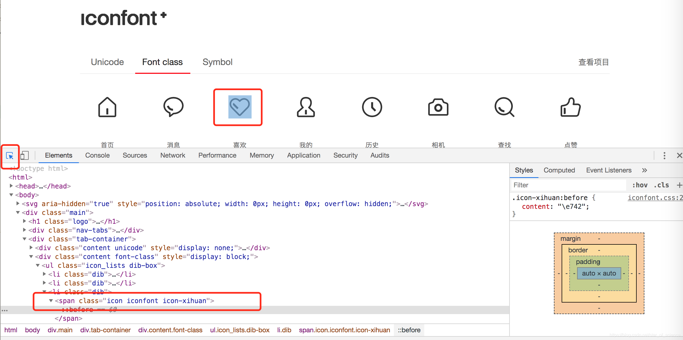Collapse the span icon-xihuan node
Screen dimensions: 683x340
[51, 301]
